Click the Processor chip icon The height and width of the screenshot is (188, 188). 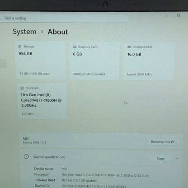[22, 88]
